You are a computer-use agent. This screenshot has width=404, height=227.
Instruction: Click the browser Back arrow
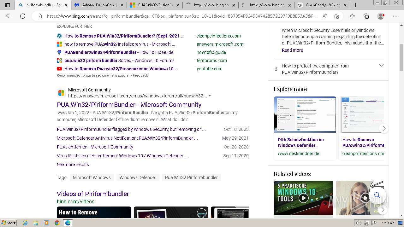pos(9,16)
